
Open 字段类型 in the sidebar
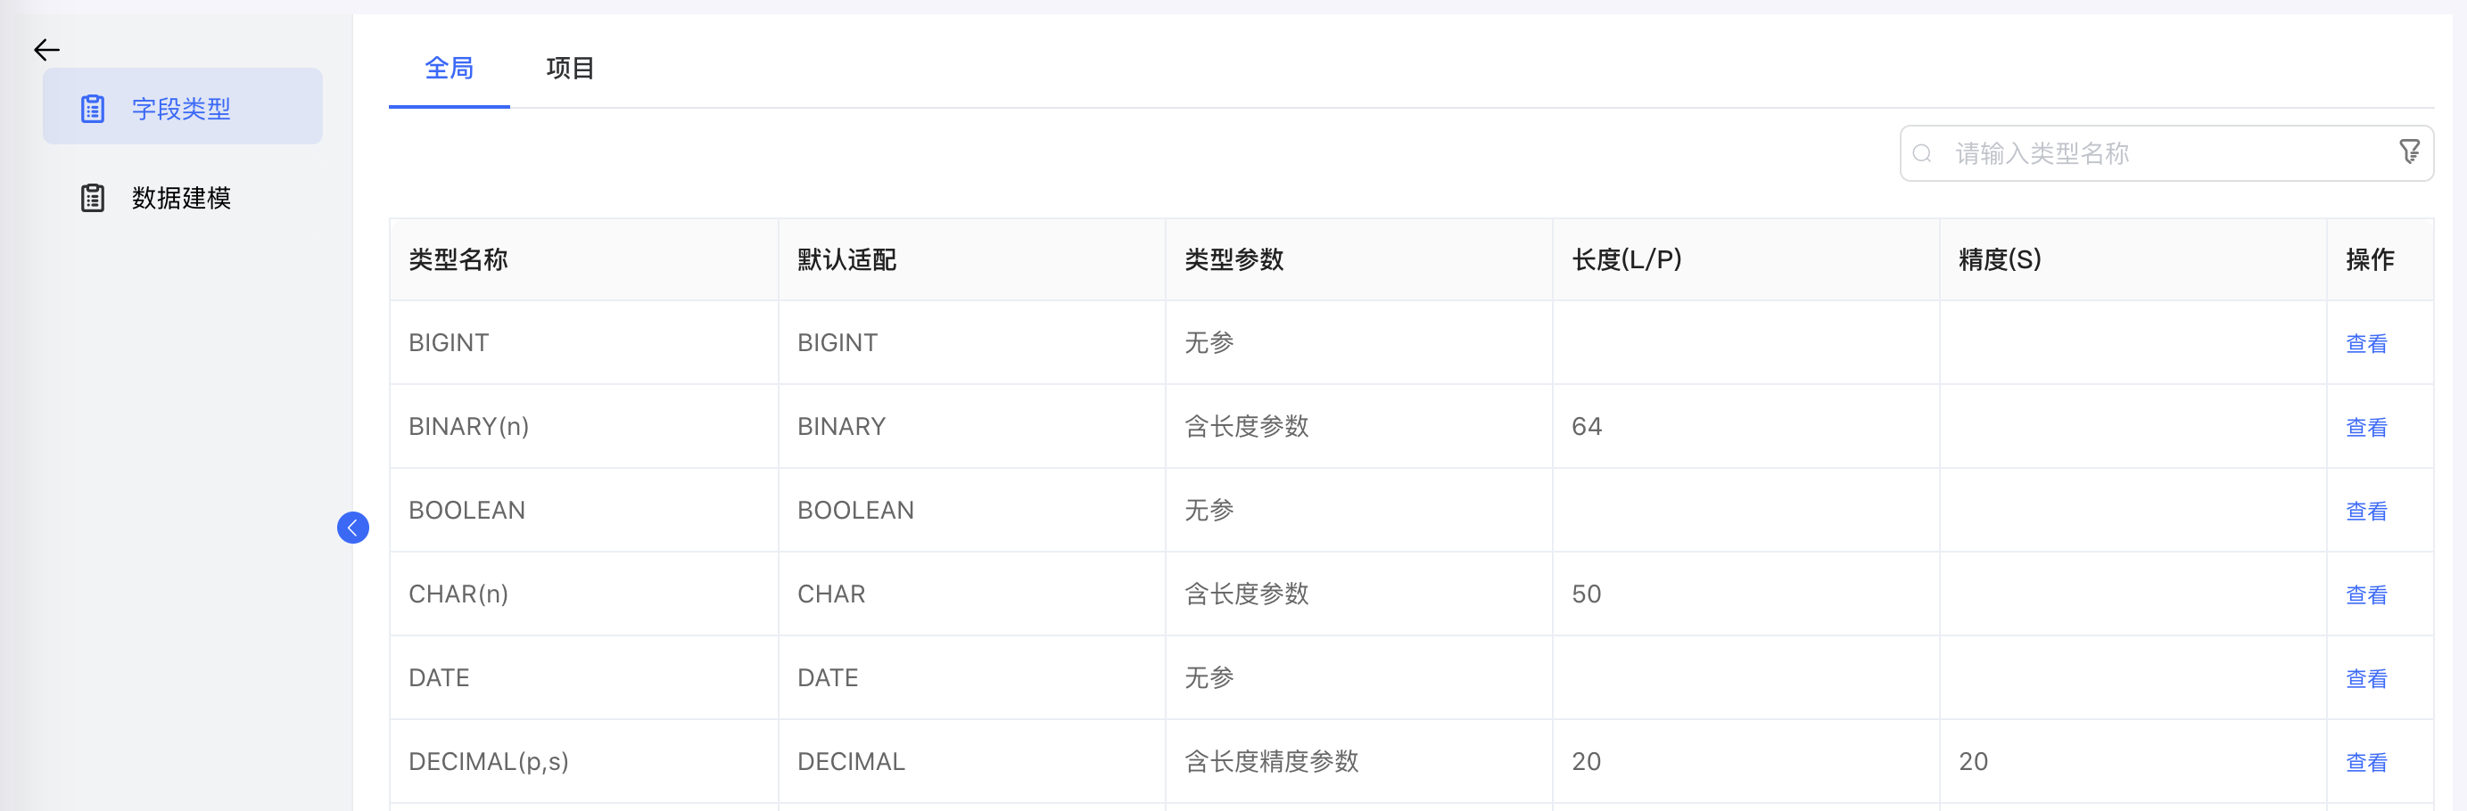coord(181,108)
